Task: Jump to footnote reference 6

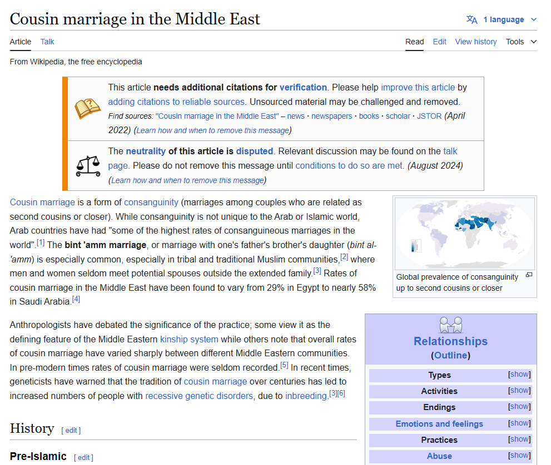Action: [341, 393]
